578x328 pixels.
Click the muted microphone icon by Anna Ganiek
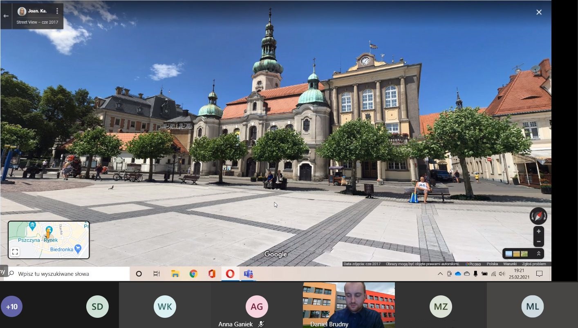(261, 324)
